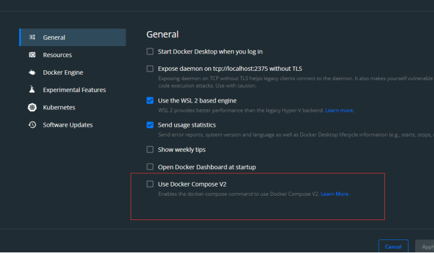Open the Resources settings section
The height and width of the screenshot is (253, 434).
(57, 55)
